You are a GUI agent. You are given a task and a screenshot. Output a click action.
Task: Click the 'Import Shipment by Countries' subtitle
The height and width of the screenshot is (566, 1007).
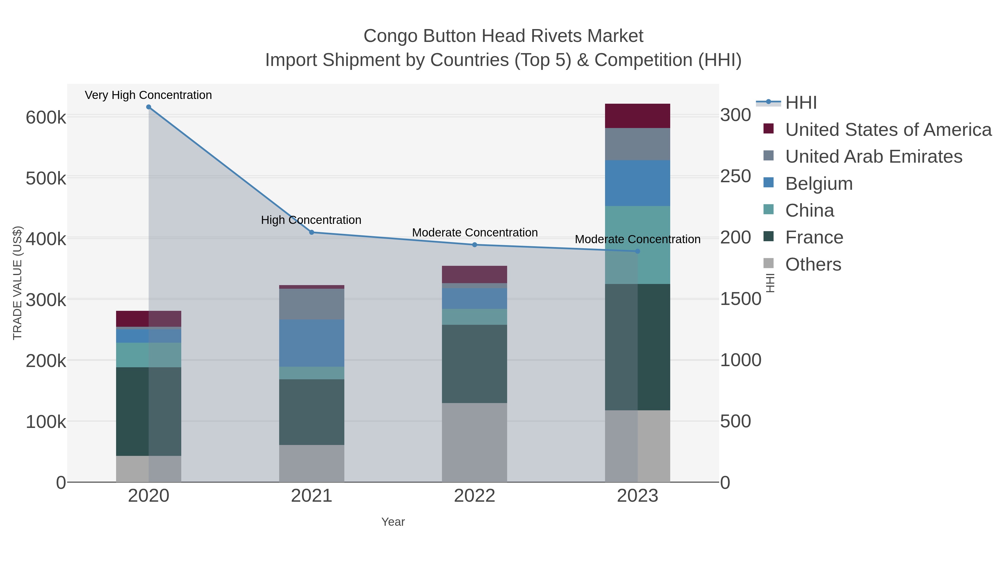coord(503,60)
